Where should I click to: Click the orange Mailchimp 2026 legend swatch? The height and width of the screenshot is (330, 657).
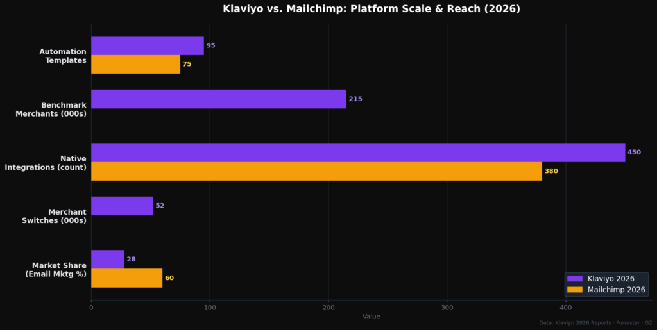575,290
